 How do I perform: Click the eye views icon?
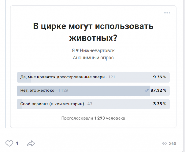(x=164, y=144)
